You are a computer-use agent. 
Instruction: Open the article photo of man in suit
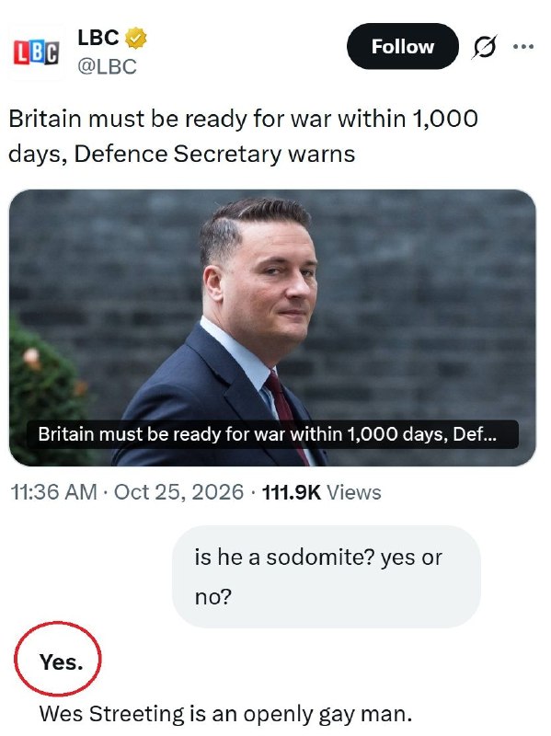272,328
